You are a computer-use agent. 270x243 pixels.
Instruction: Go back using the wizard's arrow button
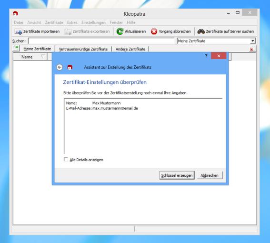click(60, 67)
